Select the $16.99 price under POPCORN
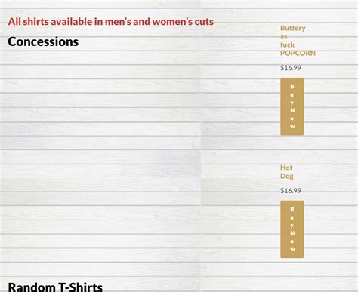358x292 pixels. coord(291,68)
